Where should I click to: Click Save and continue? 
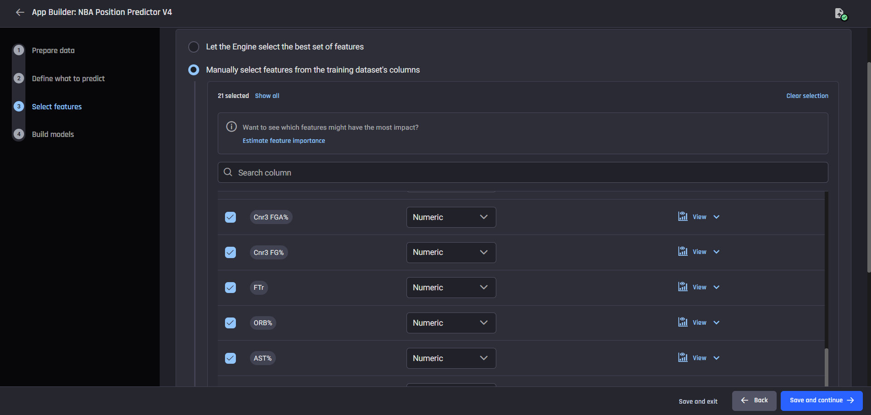(x=822, y=400)
